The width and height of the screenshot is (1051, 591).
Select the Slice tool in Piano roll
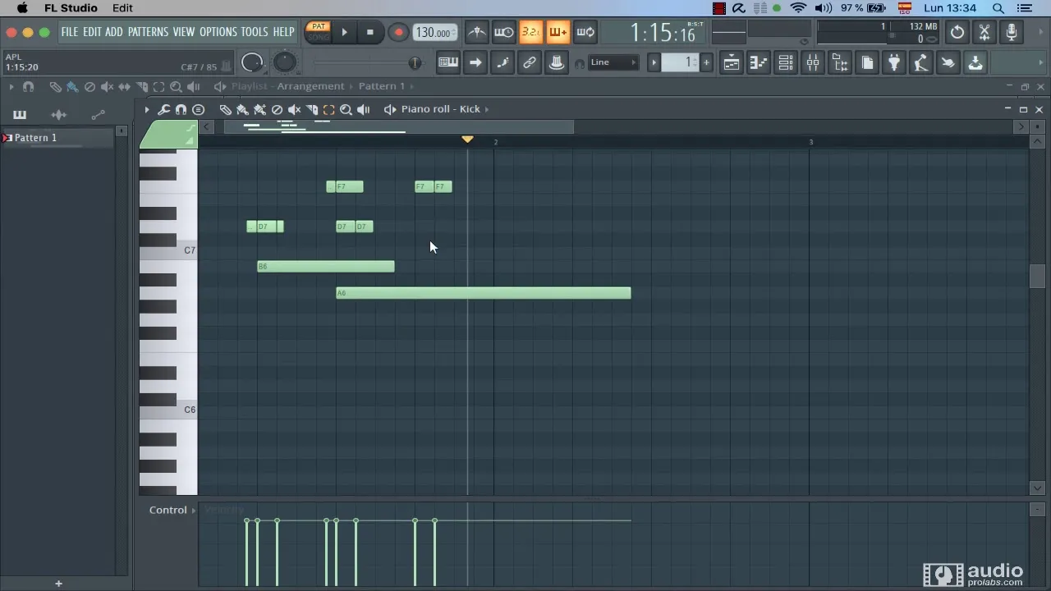tap(312, 109)
